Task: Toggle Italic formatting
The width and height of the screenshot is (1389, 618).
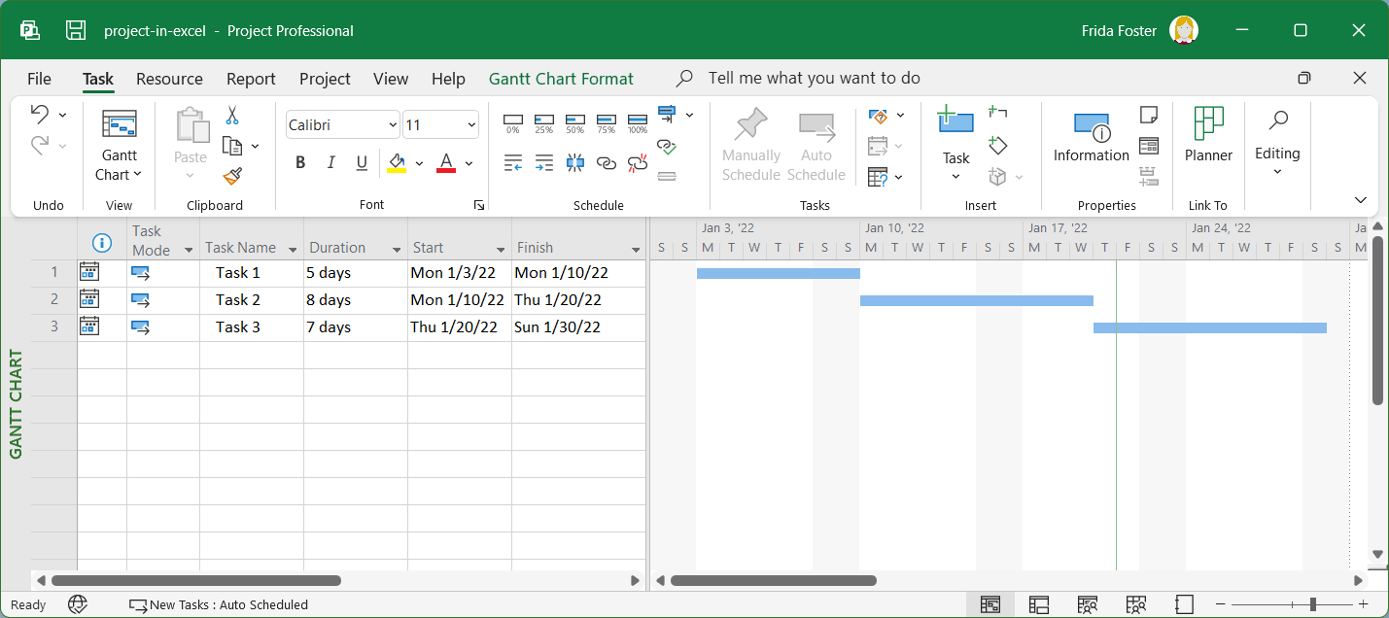Action: click(331, 162)
